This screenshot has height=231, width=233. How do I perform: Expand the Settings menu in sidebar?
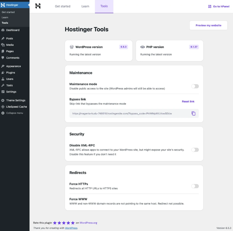click(11, 92)
